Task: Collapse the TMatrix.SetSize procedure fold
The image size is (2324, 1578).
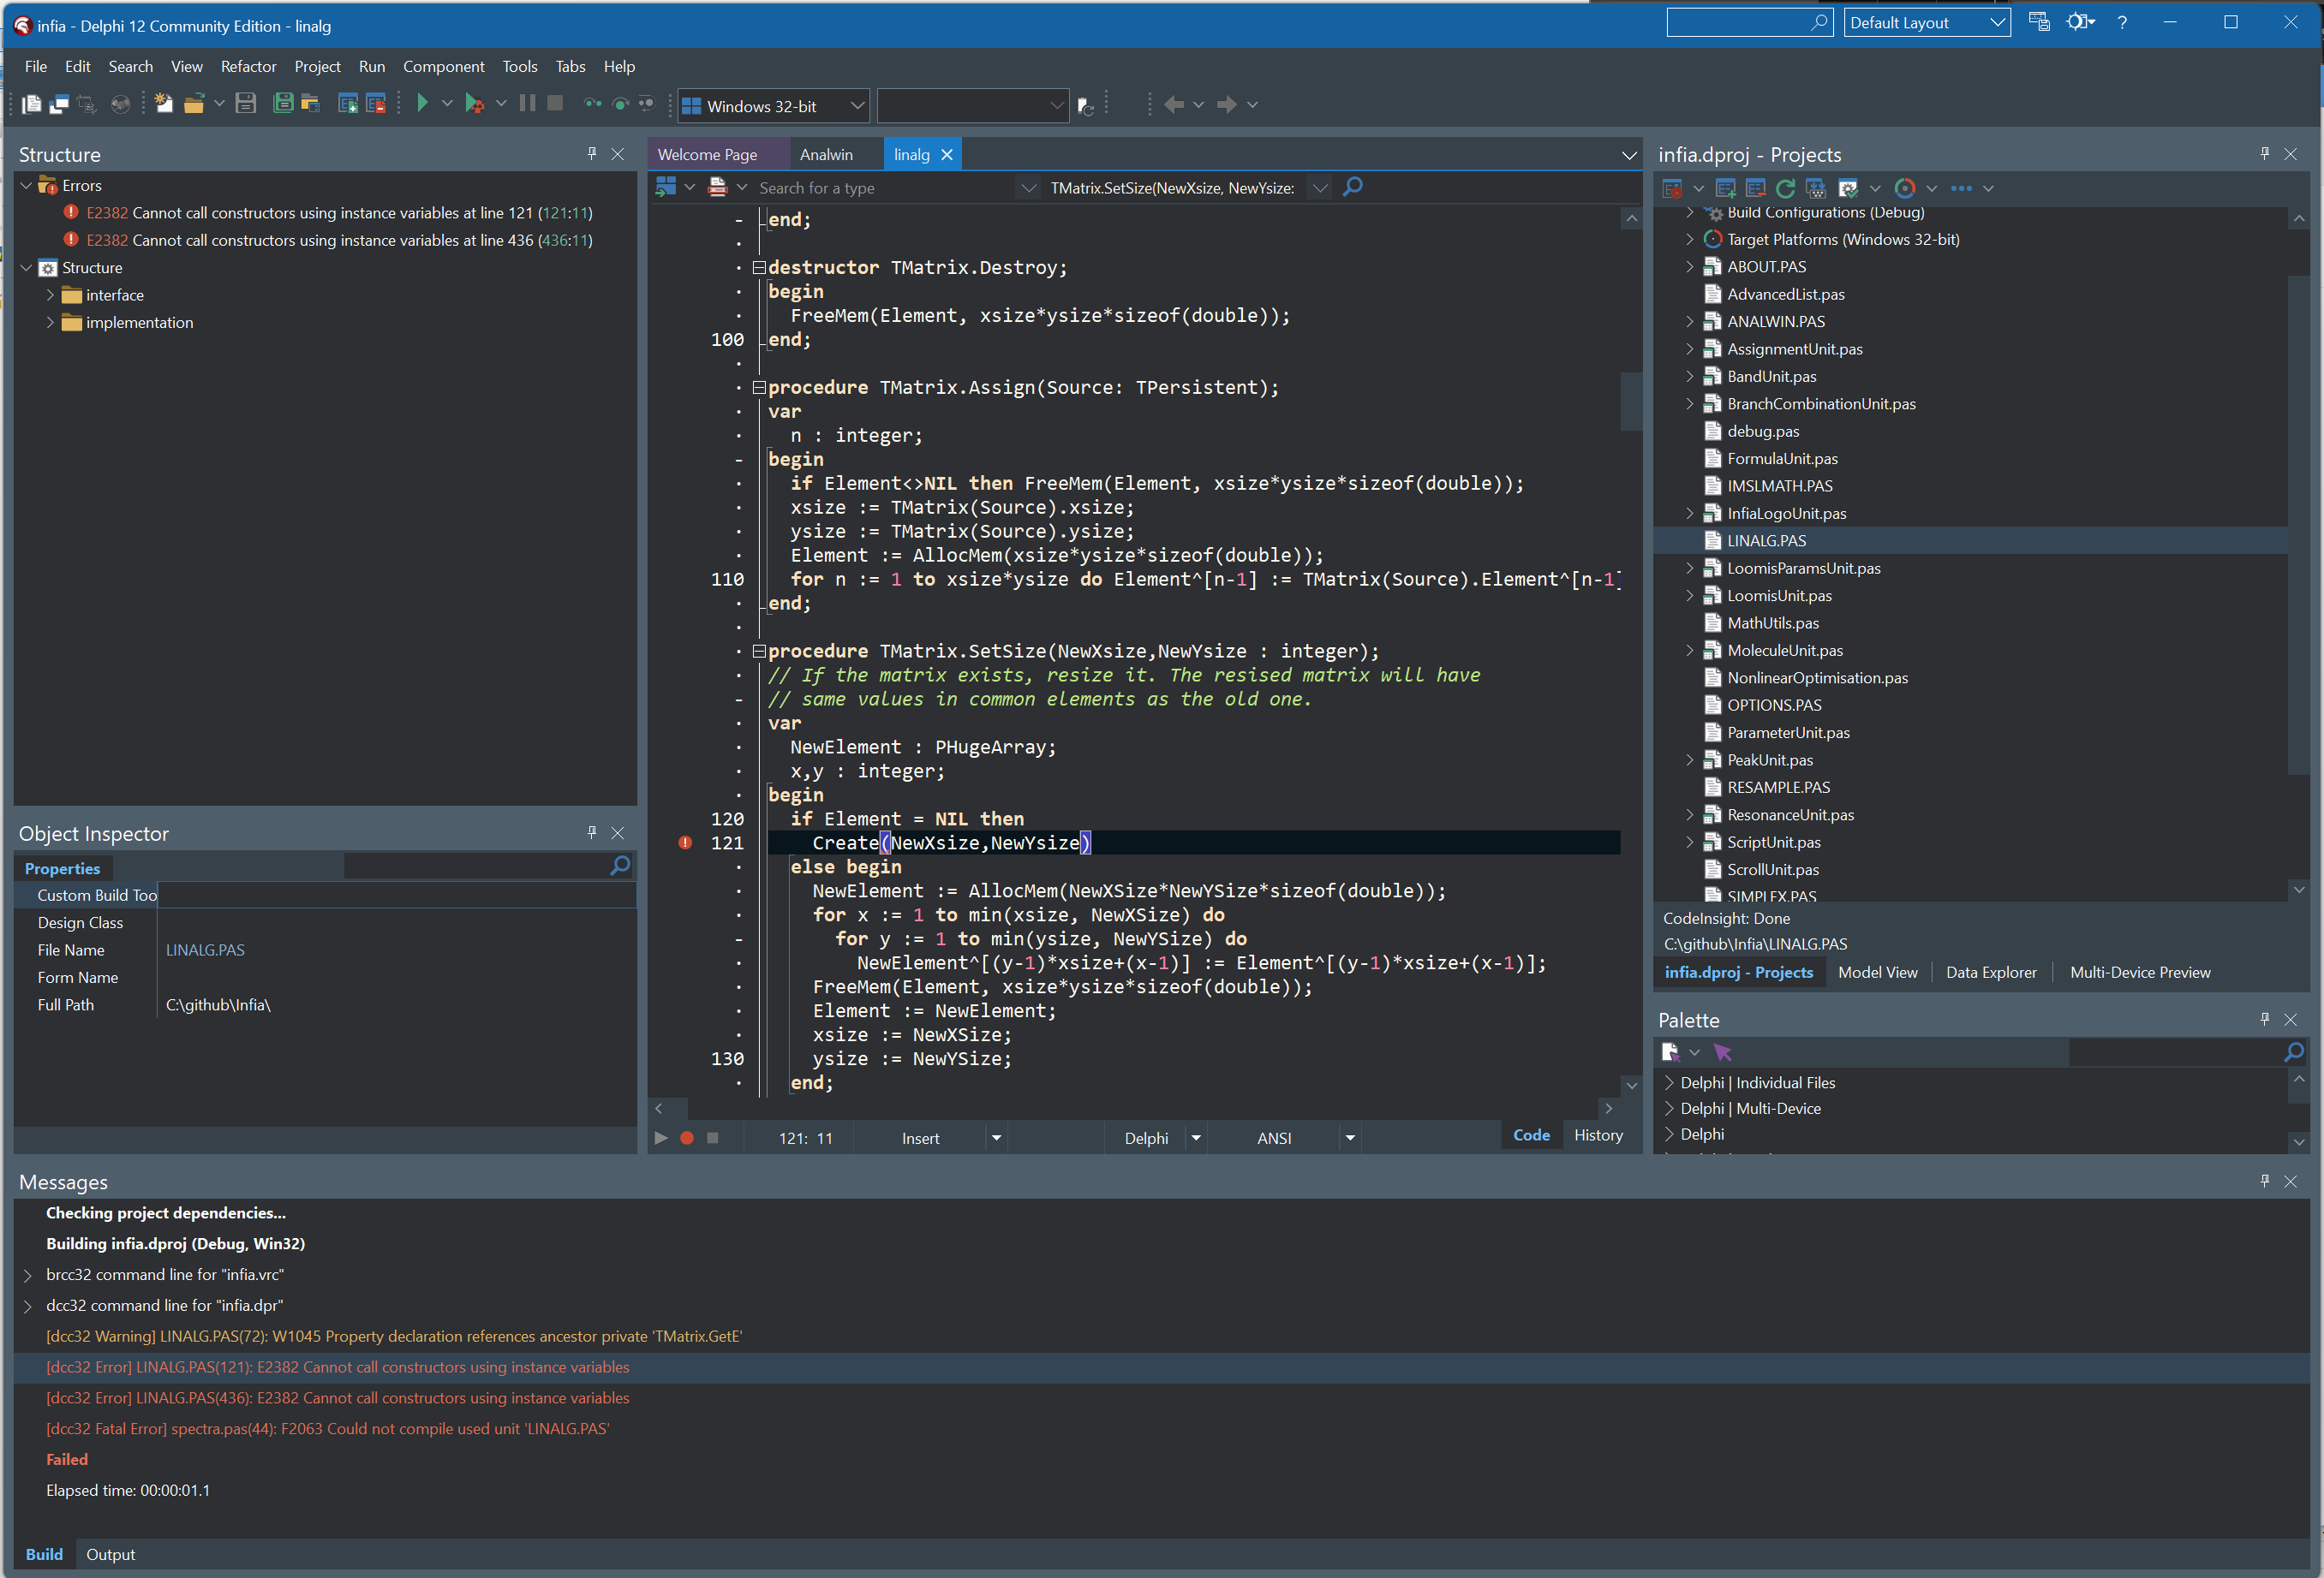Action: [x=759, y=652]
